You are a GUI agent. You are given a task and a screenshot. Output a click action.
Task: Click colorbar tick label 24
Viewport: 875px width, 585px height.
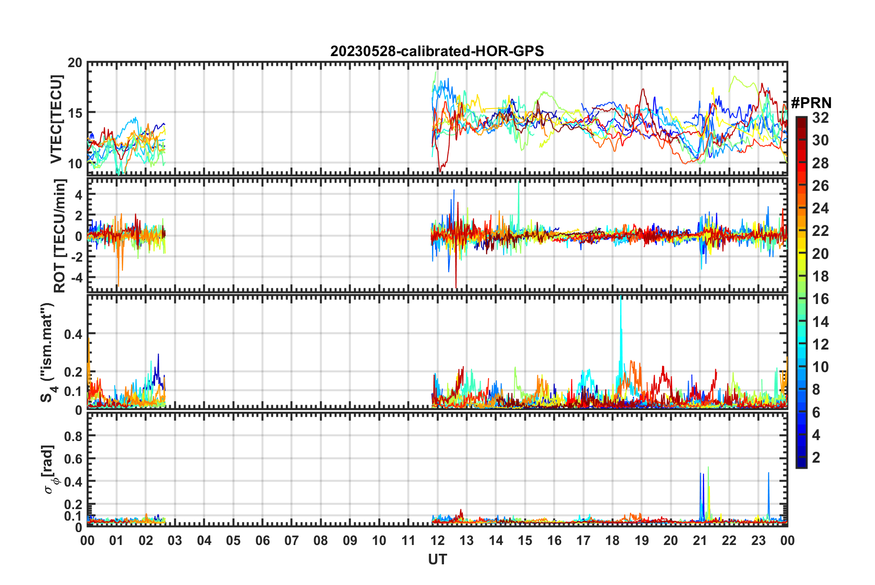click(x=820, y=208)
